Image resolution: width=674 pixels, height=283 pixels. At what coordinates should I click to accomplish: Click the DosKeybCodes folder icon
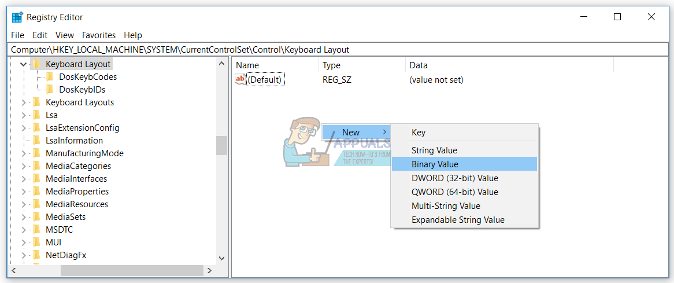[x=50, y=77]
